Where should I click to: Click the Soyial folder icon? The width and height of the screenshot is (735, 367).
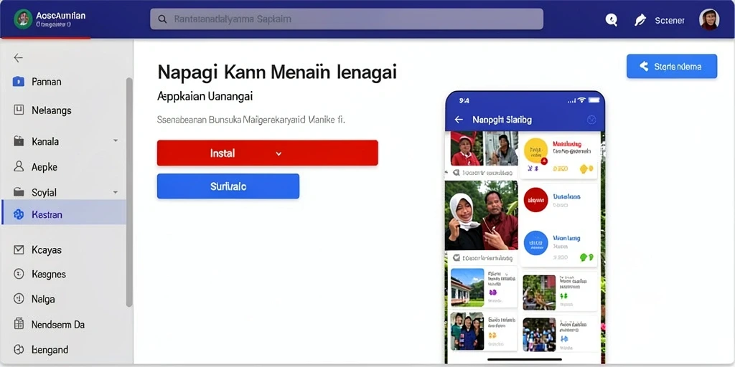[19, 192]
